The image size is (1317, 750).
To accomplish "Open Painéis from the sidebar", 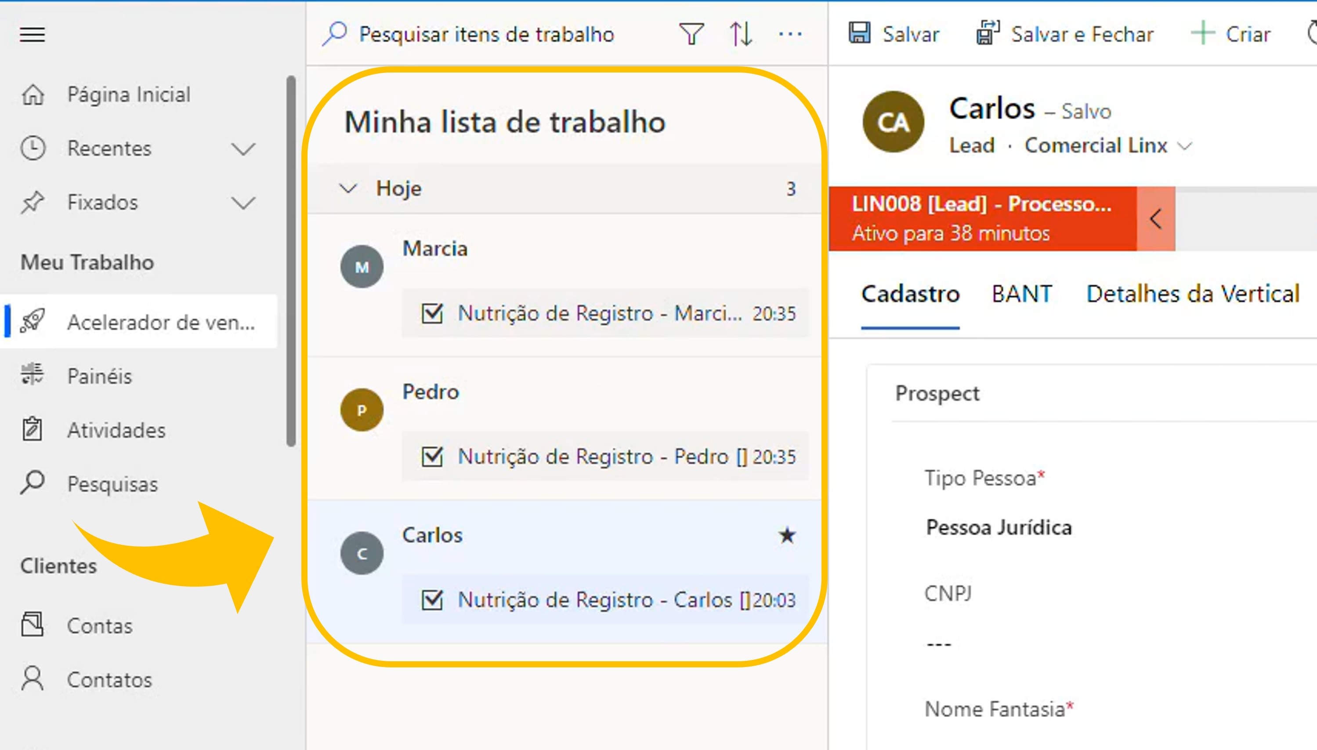I will (x=99, y=376).
